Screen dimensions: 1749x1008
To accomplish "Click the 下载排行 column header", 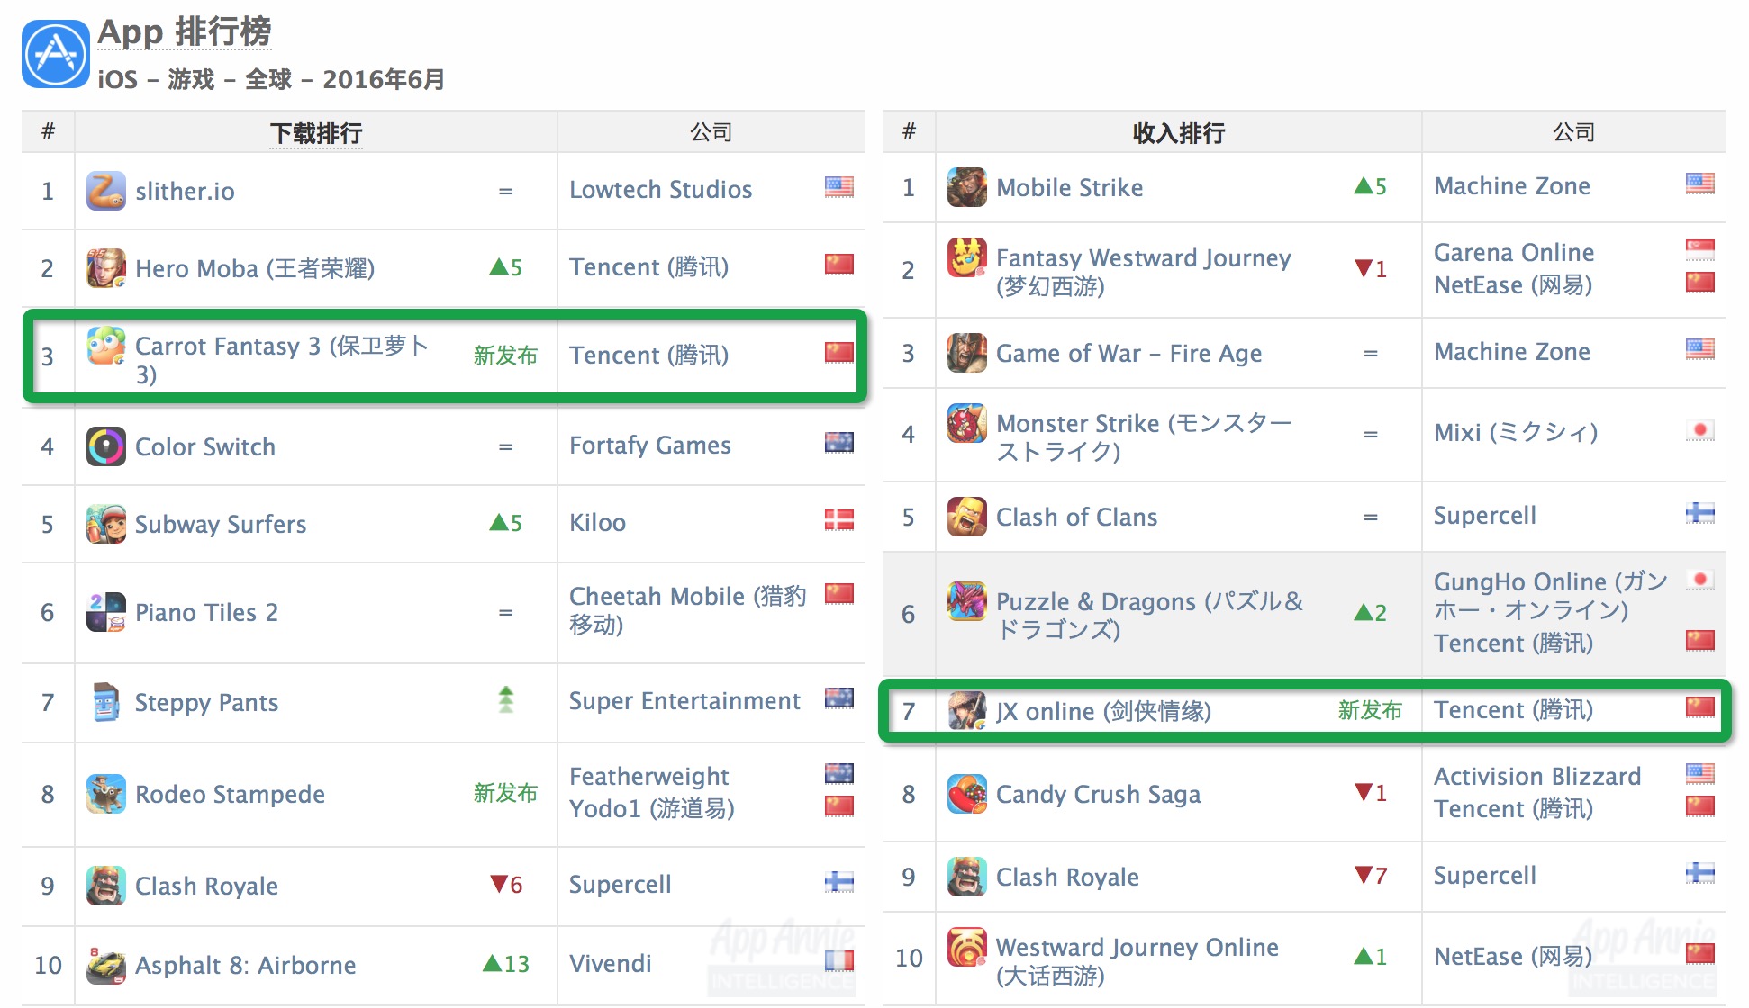I will coord(316,133).
